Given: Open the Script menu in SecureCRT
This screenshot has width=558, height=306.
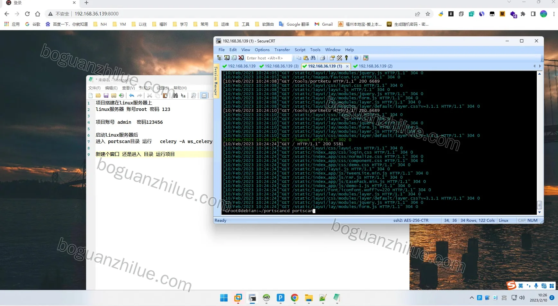Looking at the screenshot, I should coord(300,50).
